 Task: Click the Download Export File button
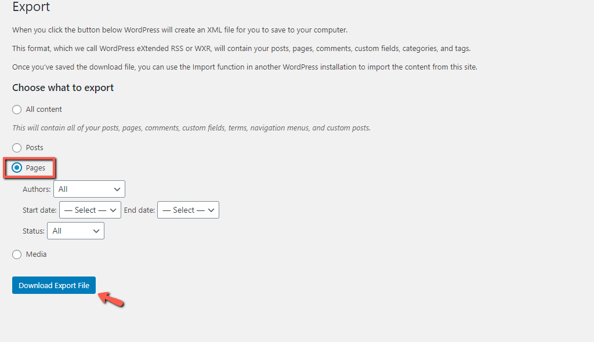(x=54, y=285)
